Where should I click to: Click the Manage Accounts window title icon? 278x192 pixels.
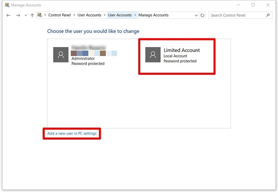[x=7, y=5]
